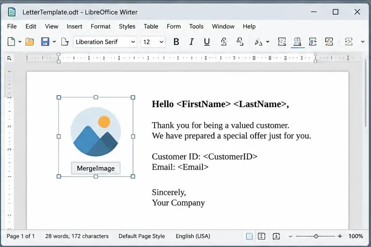The width and height of the screenshot is (371, 247).
Task: Click the New document icon
Action: tap(11, 42)
